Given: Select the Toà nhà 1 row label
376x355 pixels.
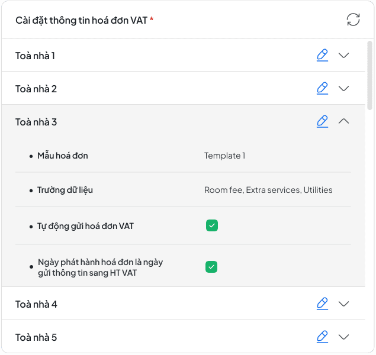Looking at the screenshot, I should pos(35,56).
